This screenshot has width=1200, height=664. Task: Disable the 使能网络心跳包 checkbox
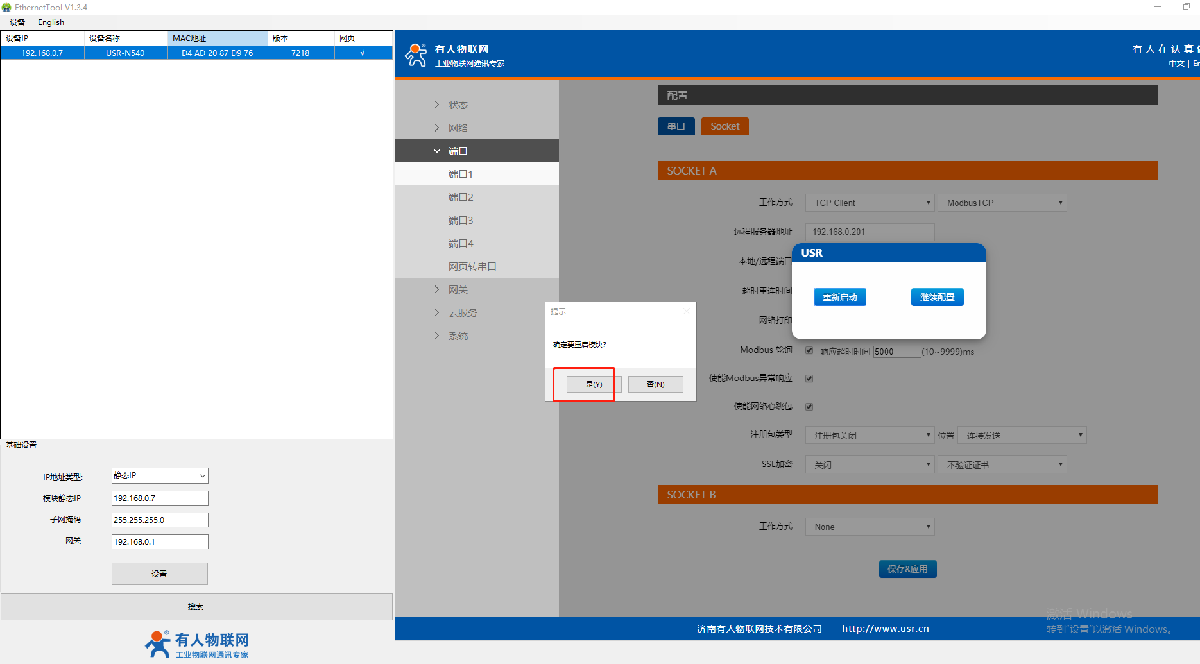point(809,407)
